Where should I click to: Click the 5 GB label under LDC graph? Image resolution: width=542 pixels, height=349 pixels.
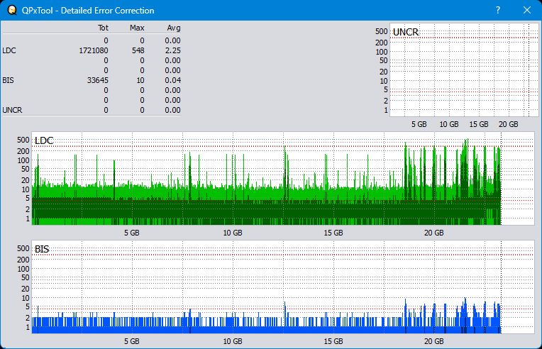point(132,233)
